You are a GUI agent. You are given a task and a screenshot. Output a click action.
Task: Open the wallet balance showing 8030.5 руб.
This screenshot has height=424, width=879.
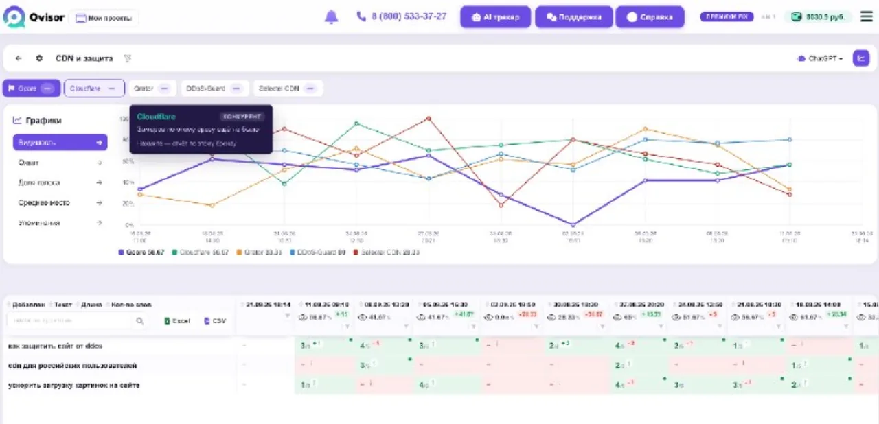pyautogui.click(x=819, y=16)
